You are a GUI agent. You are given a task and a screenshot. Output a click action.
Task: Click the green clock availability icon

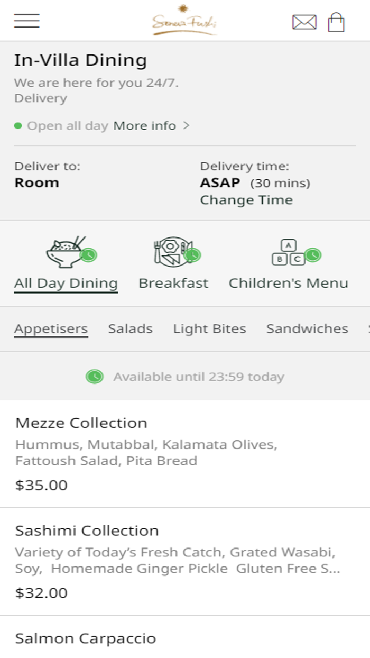pos(95,377)
